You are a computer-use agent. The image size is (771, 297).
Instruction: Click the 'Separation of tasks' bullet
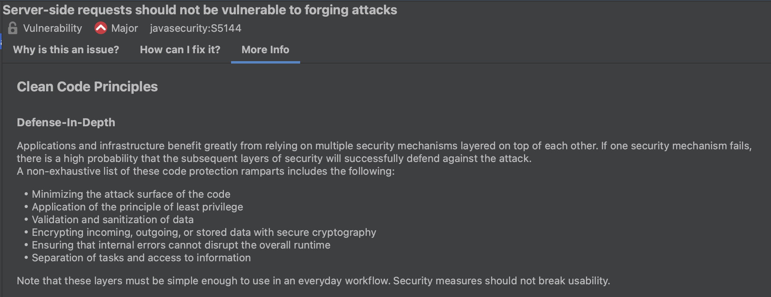pyautogui.click(x=141, y=258)
